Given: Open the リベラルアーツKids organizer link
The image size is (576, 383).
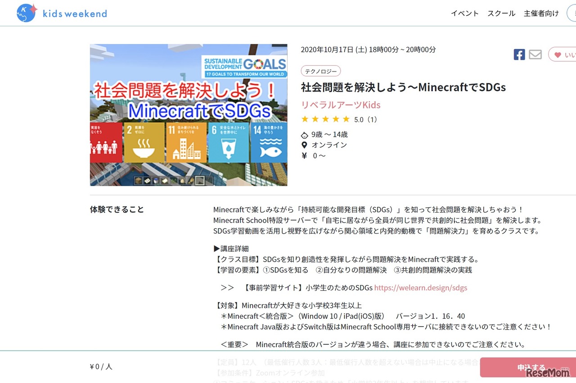Looking at the screenshot, I should [341, 104].
